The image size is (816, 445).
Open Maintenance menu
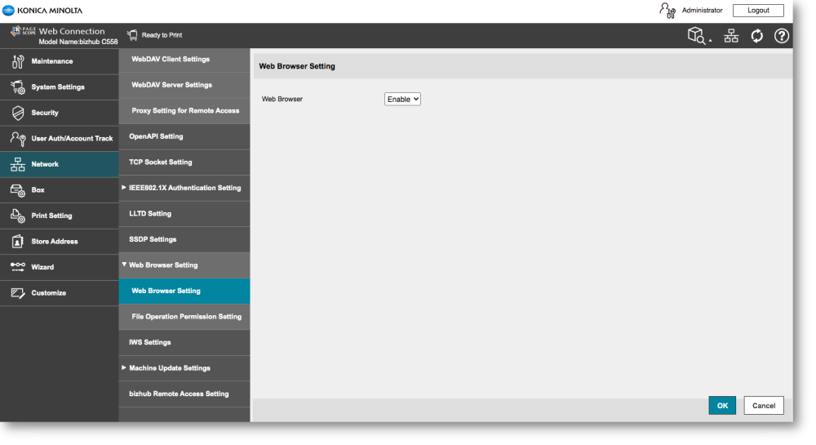pyautogui.click(x=60, y=61)
